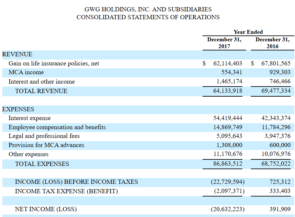Select the benefit value (2,097,371)
Viewport: 295px width, 217px height.
(229, 191)
